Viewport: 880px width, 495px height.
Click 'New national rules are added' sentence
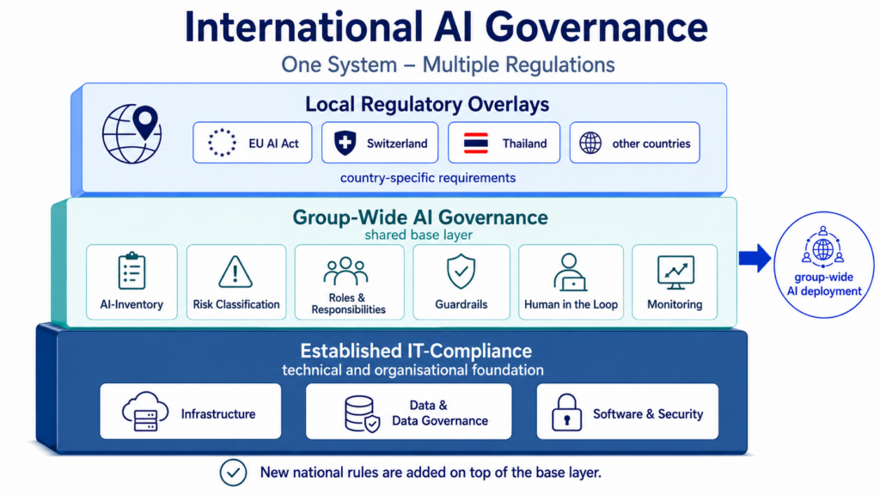431,473
